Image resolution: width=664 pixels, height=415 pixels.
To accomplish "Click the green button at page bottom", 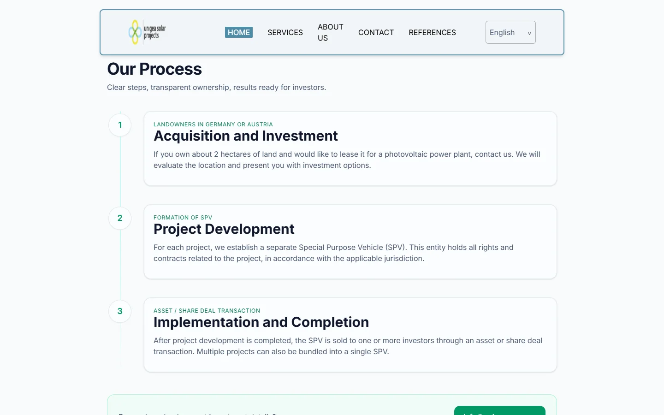I will tap(500, 410).
